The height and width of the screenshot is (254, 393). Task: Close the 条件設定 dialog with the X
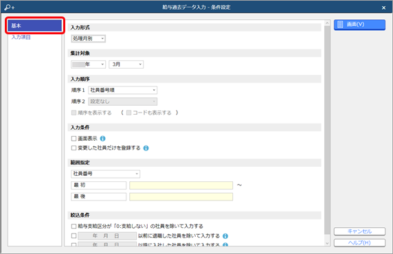[x=383, y=8]
